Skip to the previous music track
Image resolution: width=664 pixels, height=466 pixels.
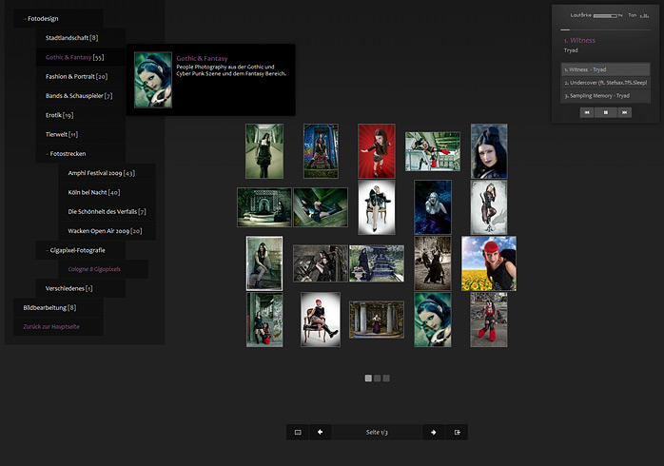(x=586, y=112)
